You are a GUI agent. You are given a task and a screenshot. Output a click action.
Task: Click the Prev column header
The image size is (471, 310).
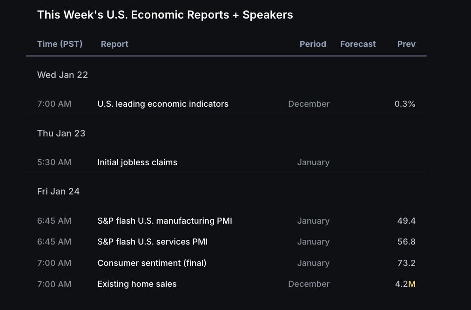[x=406, y=44]
